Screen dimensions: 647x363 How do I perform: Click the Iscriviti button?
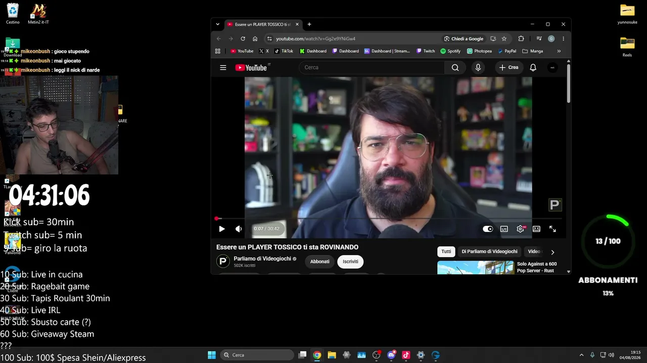click(350, 262)
